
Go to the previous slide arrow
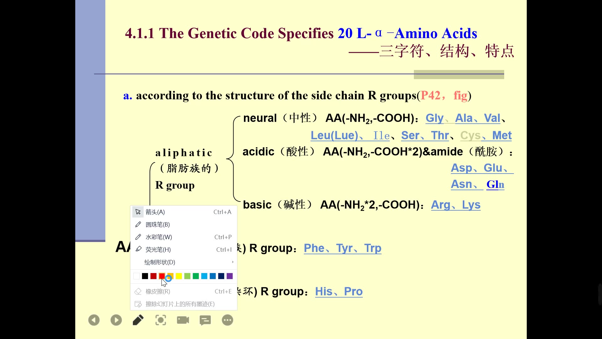click(x=94, y=320)
